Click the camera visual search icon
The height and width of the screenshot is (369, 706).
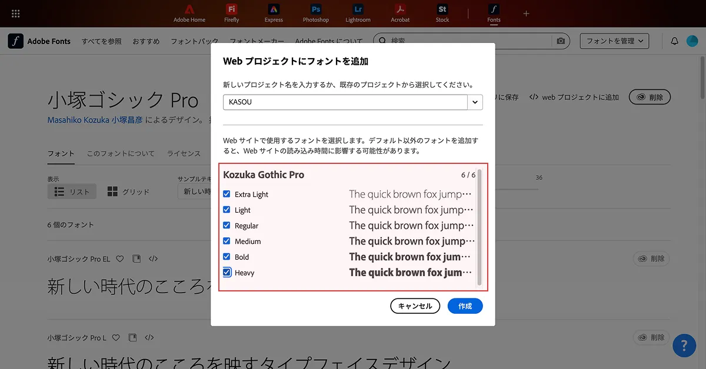click(x=561, y=41)
